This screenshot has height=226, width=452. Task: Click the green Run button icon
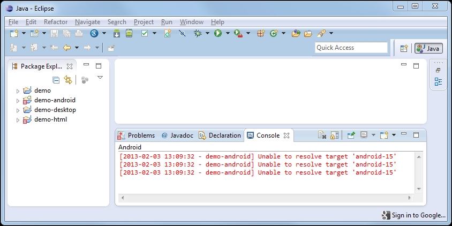[x=218, y=33]
